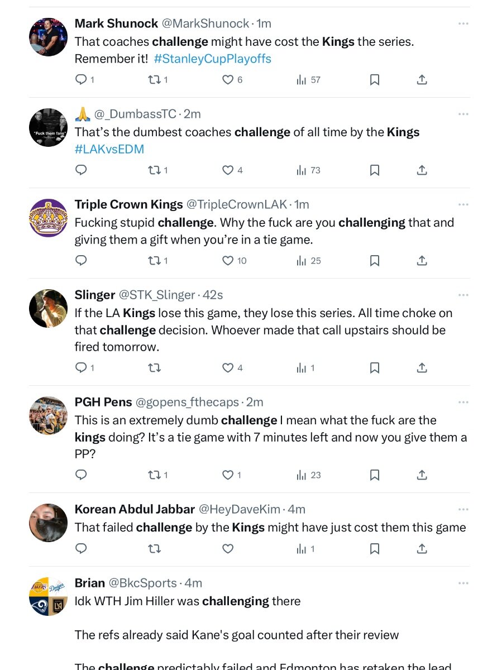
Task: Share the Slinger tweet
Action: (x=422, y=368)
